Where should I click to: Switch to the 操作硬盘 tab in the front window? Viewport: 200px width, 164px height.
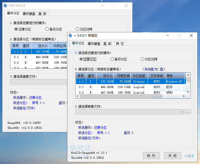click(x=94, y=44)
